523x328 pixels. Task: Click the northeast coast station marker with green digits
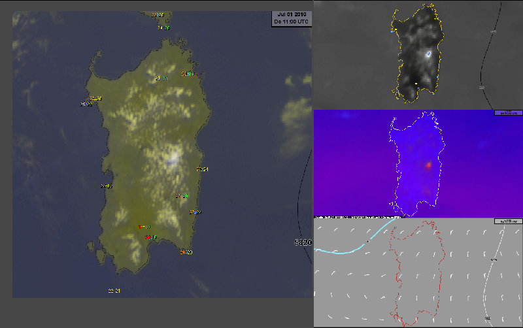tap(188, 74)
